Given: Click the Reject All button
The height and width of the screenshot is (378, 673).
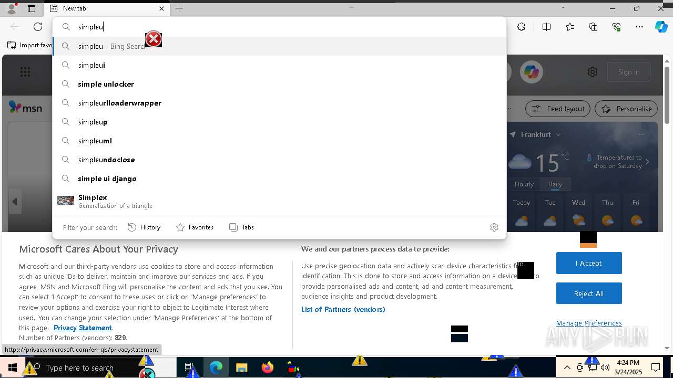Looking at the screenshot, I should pyautogui.click(x=589, y=293).
